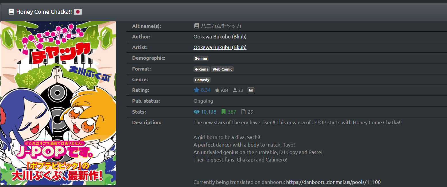Click the Author: label
The width and height of the screenshot is (447, 187).
pyautogui.click(x=141, y=37)
